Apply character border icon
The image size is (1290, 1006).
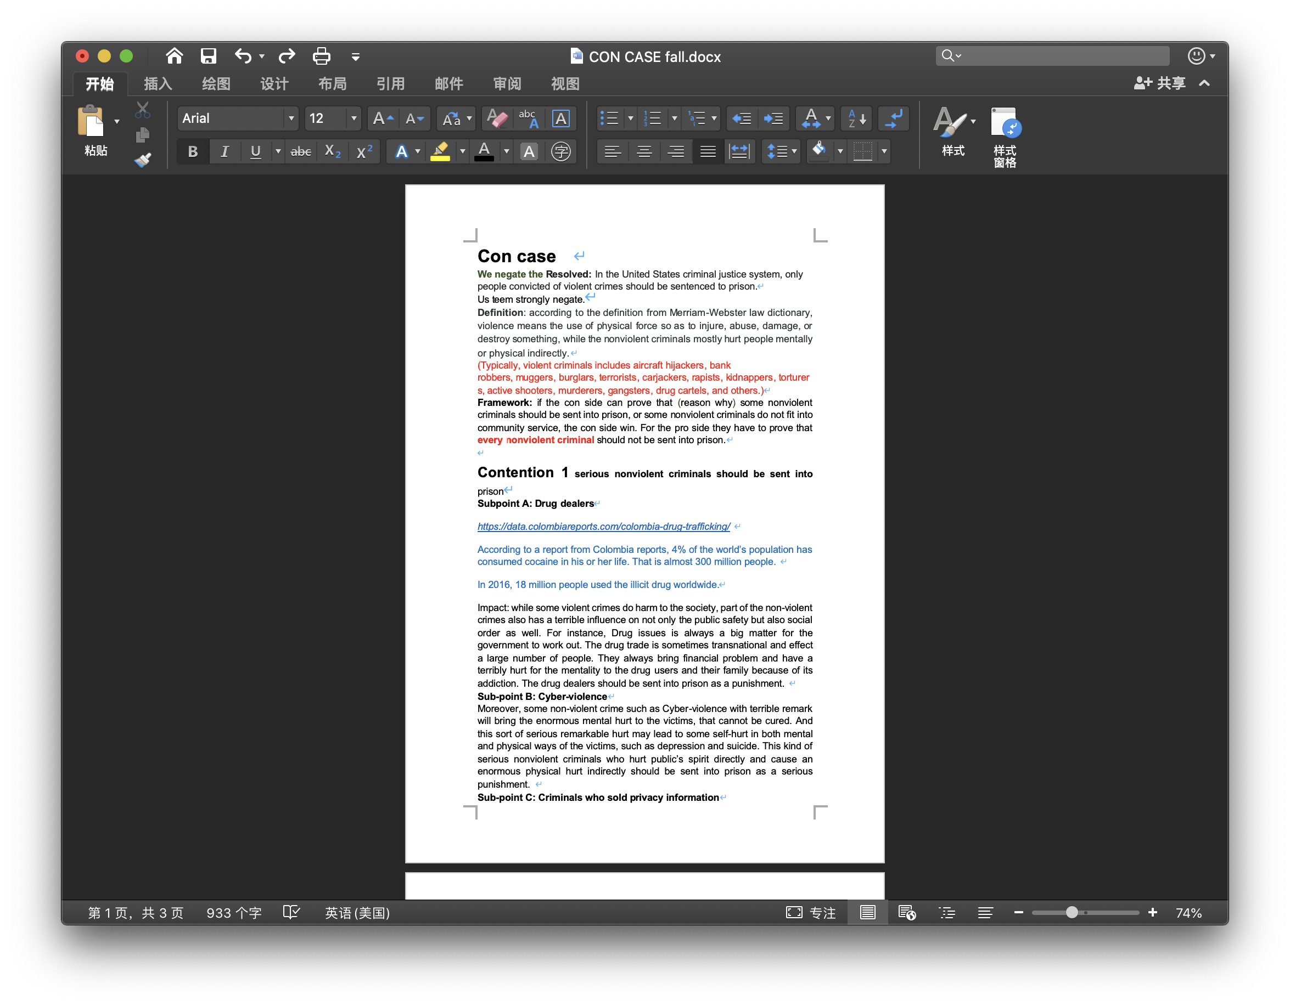560,118
